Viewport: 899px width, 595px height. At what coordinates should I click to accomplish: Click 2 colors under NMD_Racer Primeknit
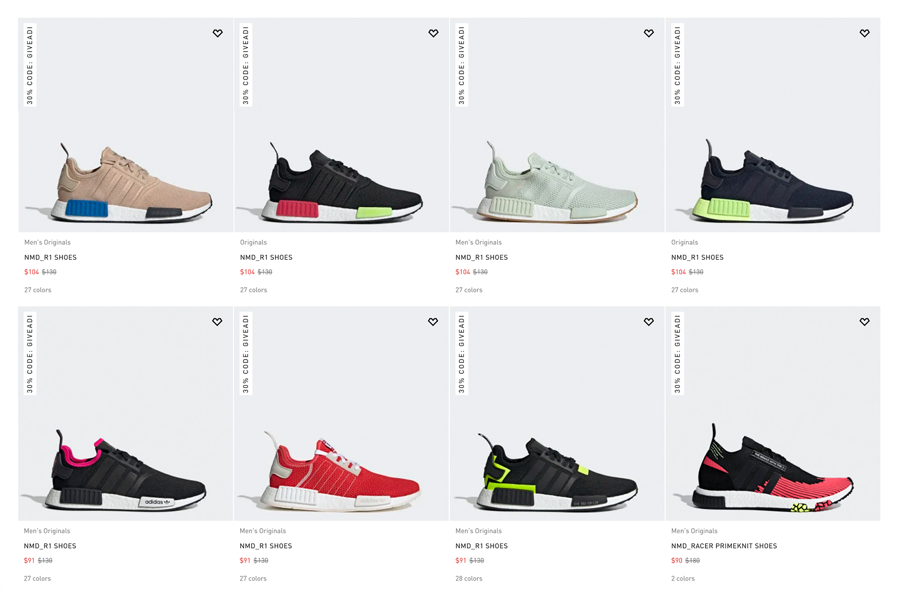[x=683, y=579]
